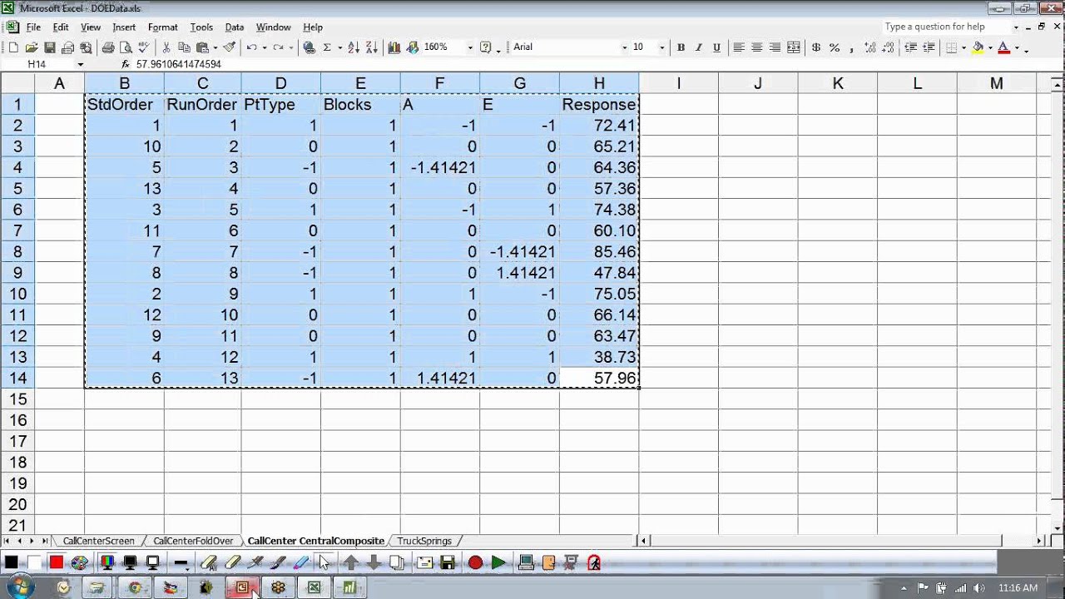Click the Print icon in the toolbar
The image size is (1065, 599).
click(x=108, y=47)
